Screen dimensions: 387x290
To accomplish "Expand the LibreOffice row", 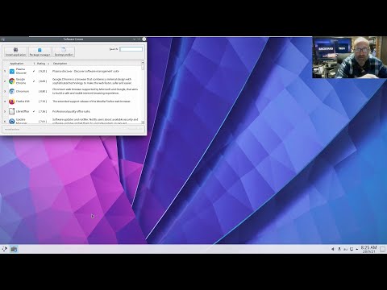I will (5, 111).
